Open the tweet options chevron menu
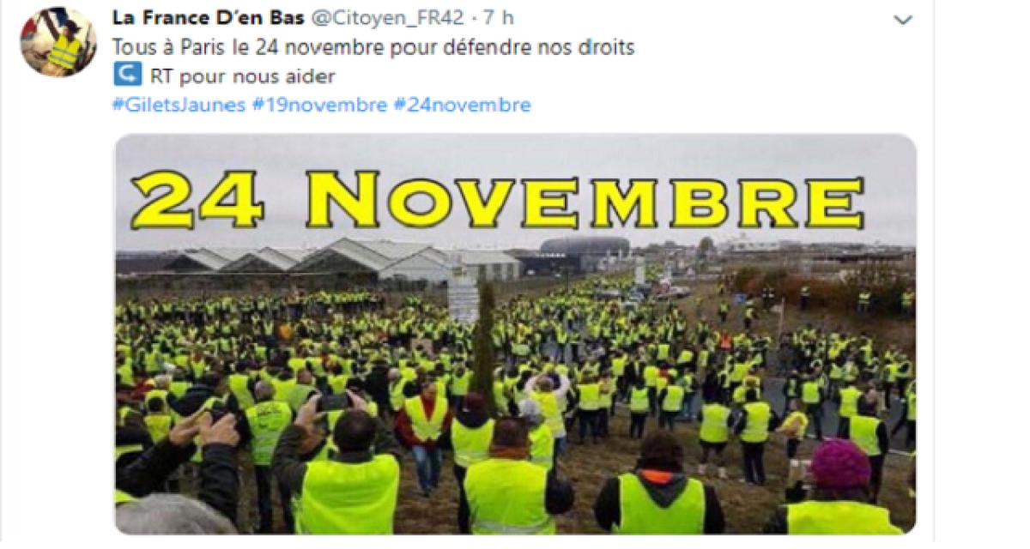 (903, 20)
